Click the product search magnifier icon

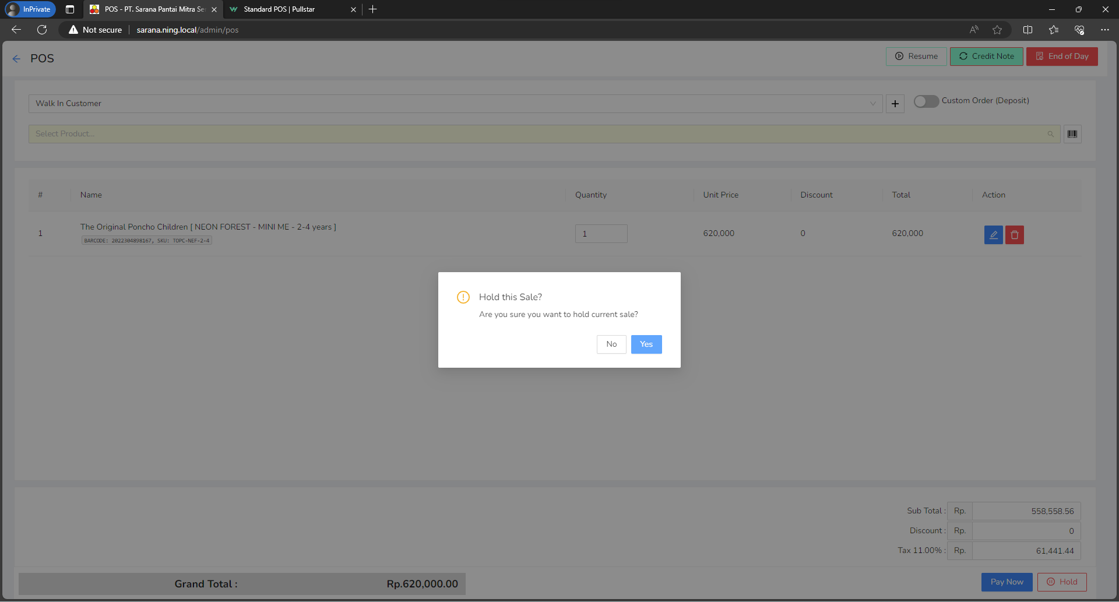pos(1050,134)
